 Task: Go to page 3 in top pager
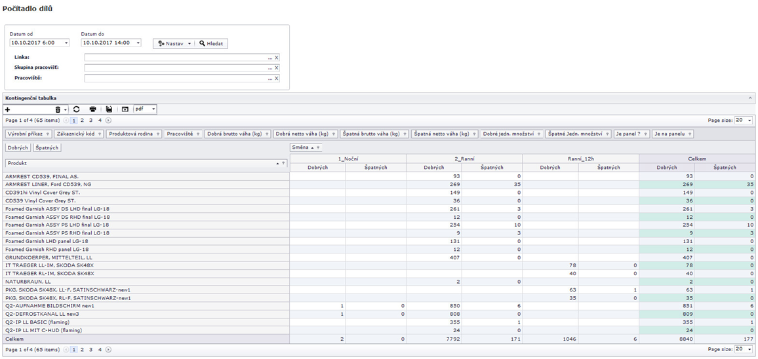click(90, 121)
